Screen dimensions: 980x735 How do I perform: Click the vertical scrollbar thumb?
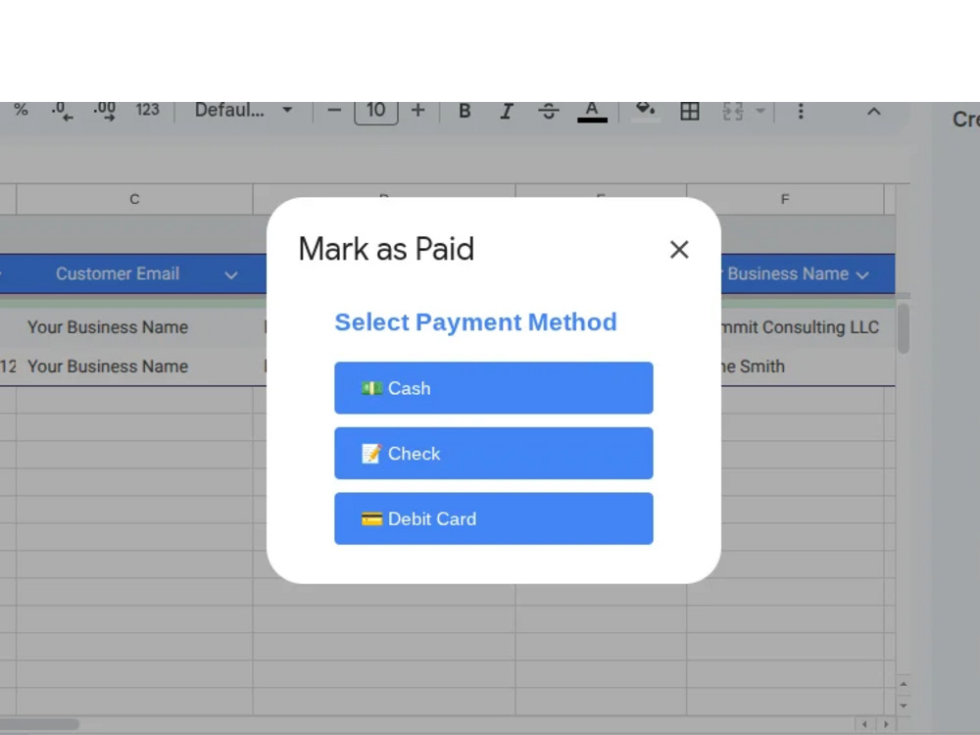[904, 329]
